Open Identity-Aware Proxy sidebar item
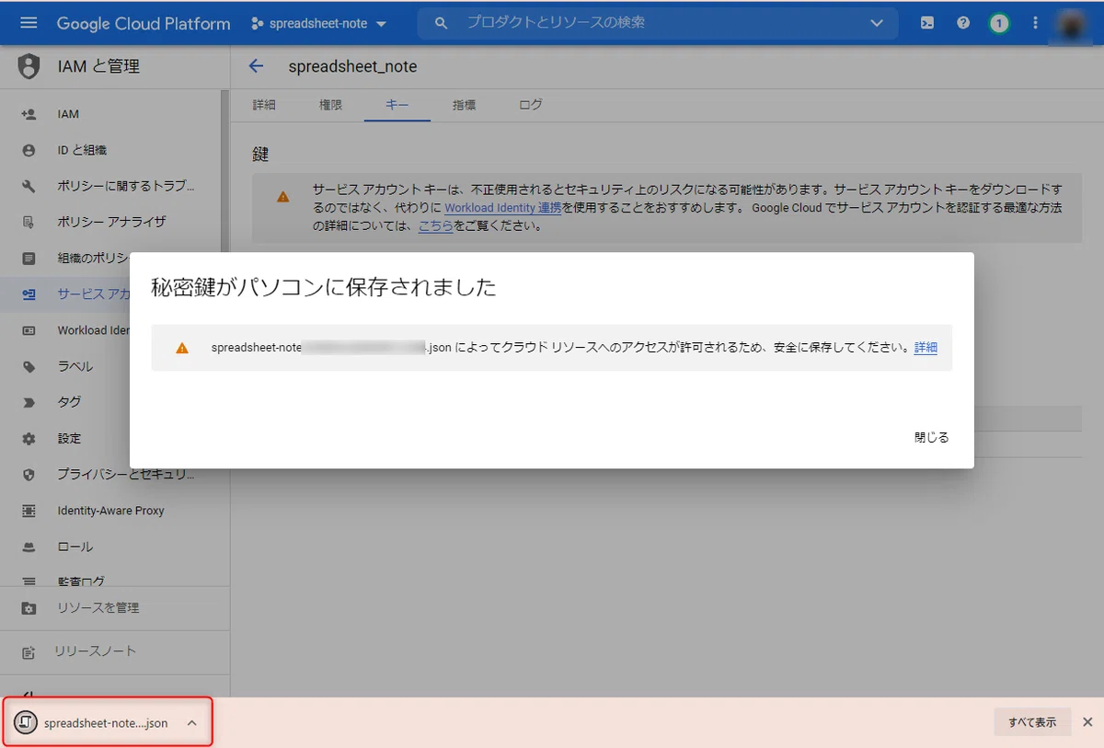This screenshot has height=748, width=1104. coord(110,511)
